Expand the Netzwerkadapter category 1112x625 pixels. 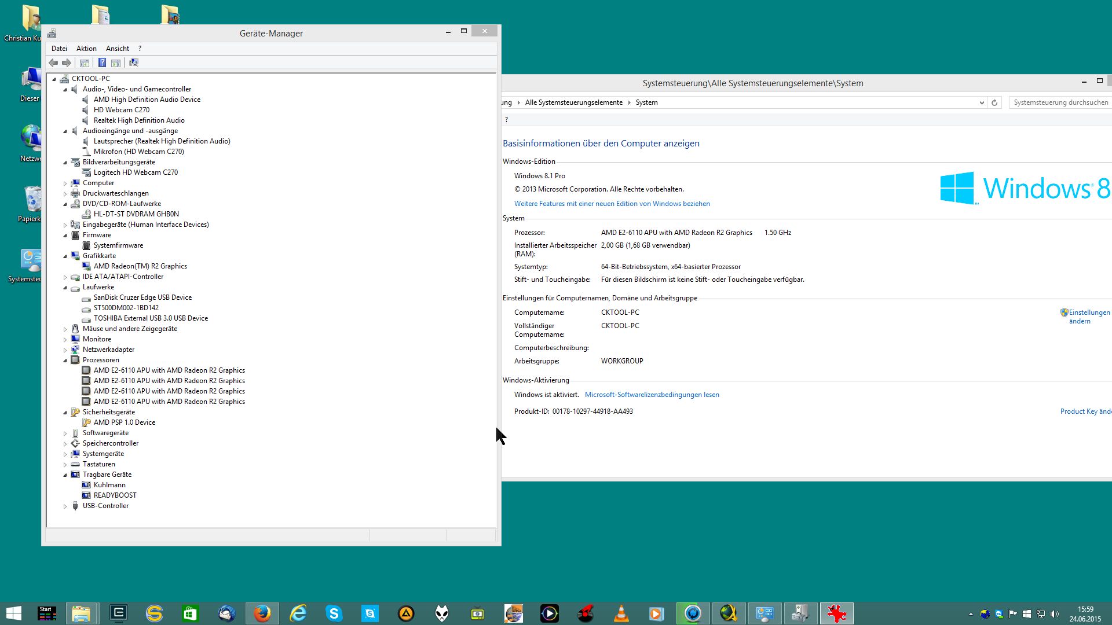click(x=65, y=350)
